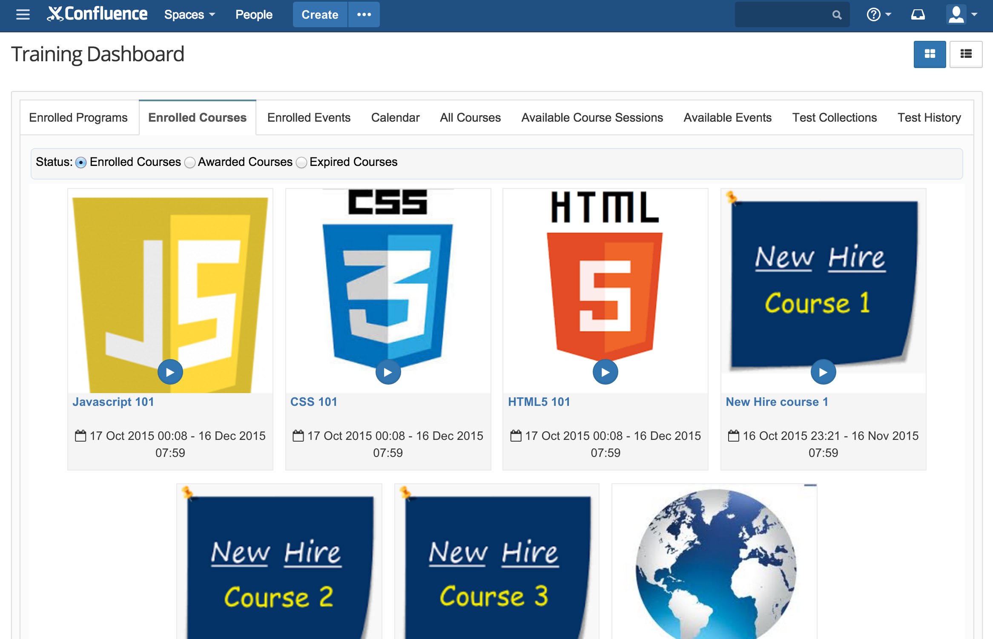Expand the user profile dropdown
This screenshot has width=993, height=639.
click(962, 14)
